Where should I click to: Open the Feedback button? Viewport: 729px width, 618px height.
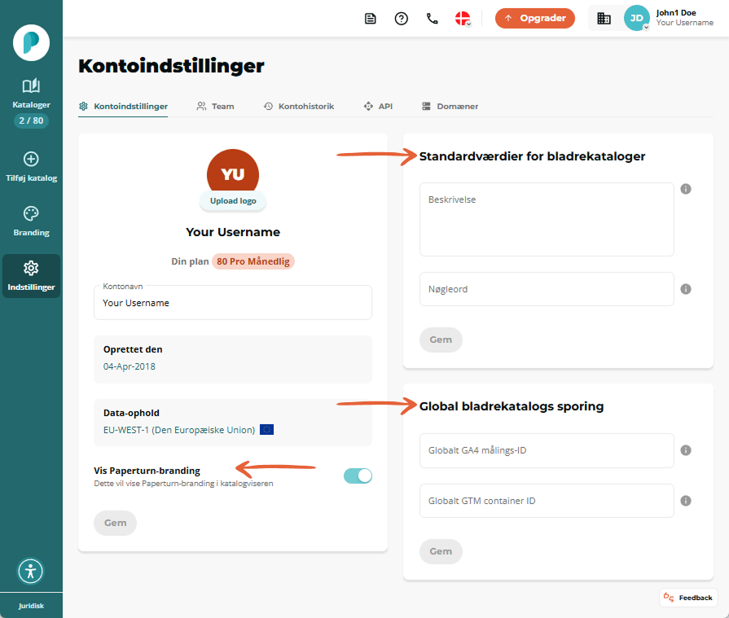688,598
